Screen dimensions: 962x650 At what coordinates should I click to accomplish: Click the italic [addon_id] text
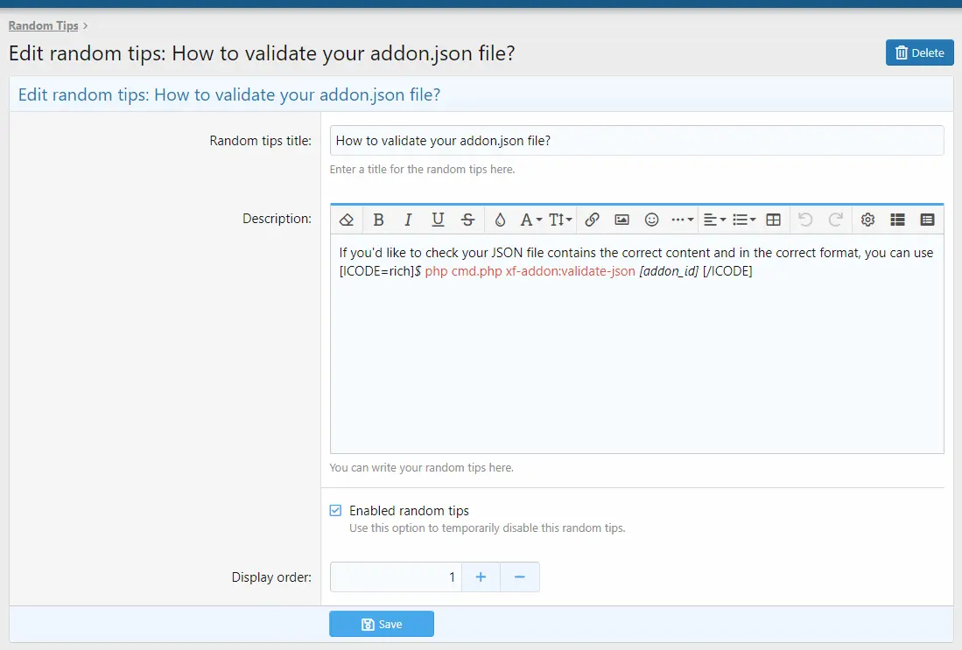click(669, 271)
